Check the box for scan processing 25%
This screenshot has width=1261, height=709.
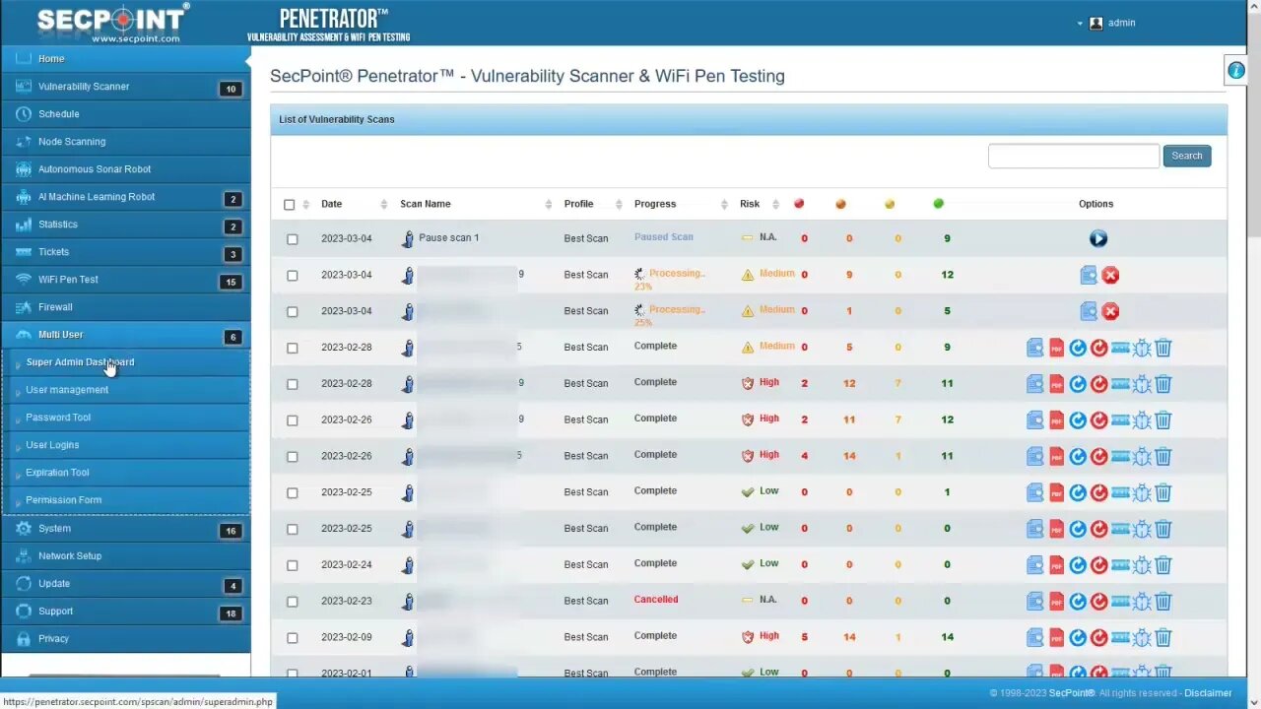[293, 312]
